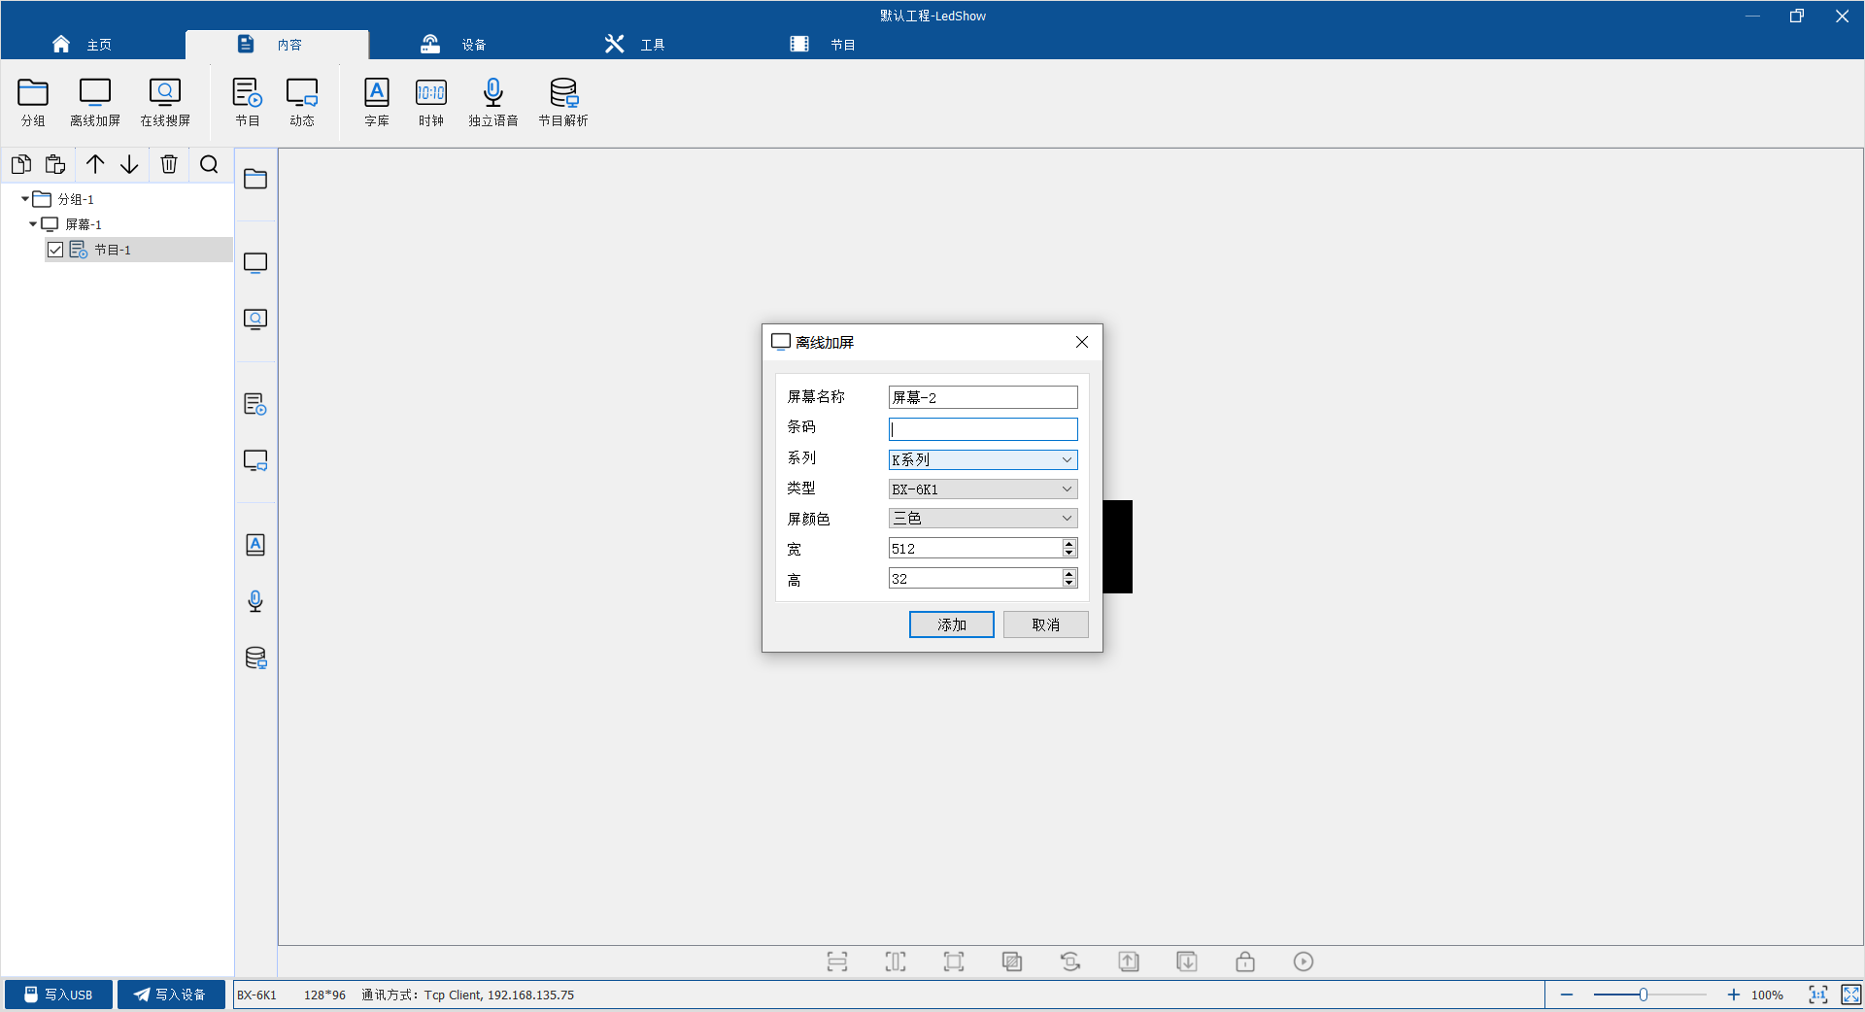This screenshot has width=1865, height=1012.
Task: Zoom in with the plus button
Action: click(1733, 995)
